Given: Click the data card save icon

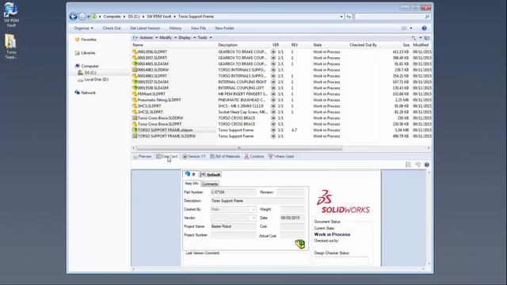Looking at the screenshot, I should [x=408, y=165].
